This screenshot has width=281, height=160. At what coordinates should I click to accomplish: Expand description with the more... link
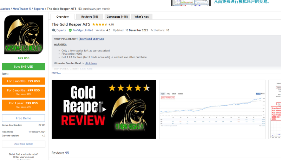point(56,73)
